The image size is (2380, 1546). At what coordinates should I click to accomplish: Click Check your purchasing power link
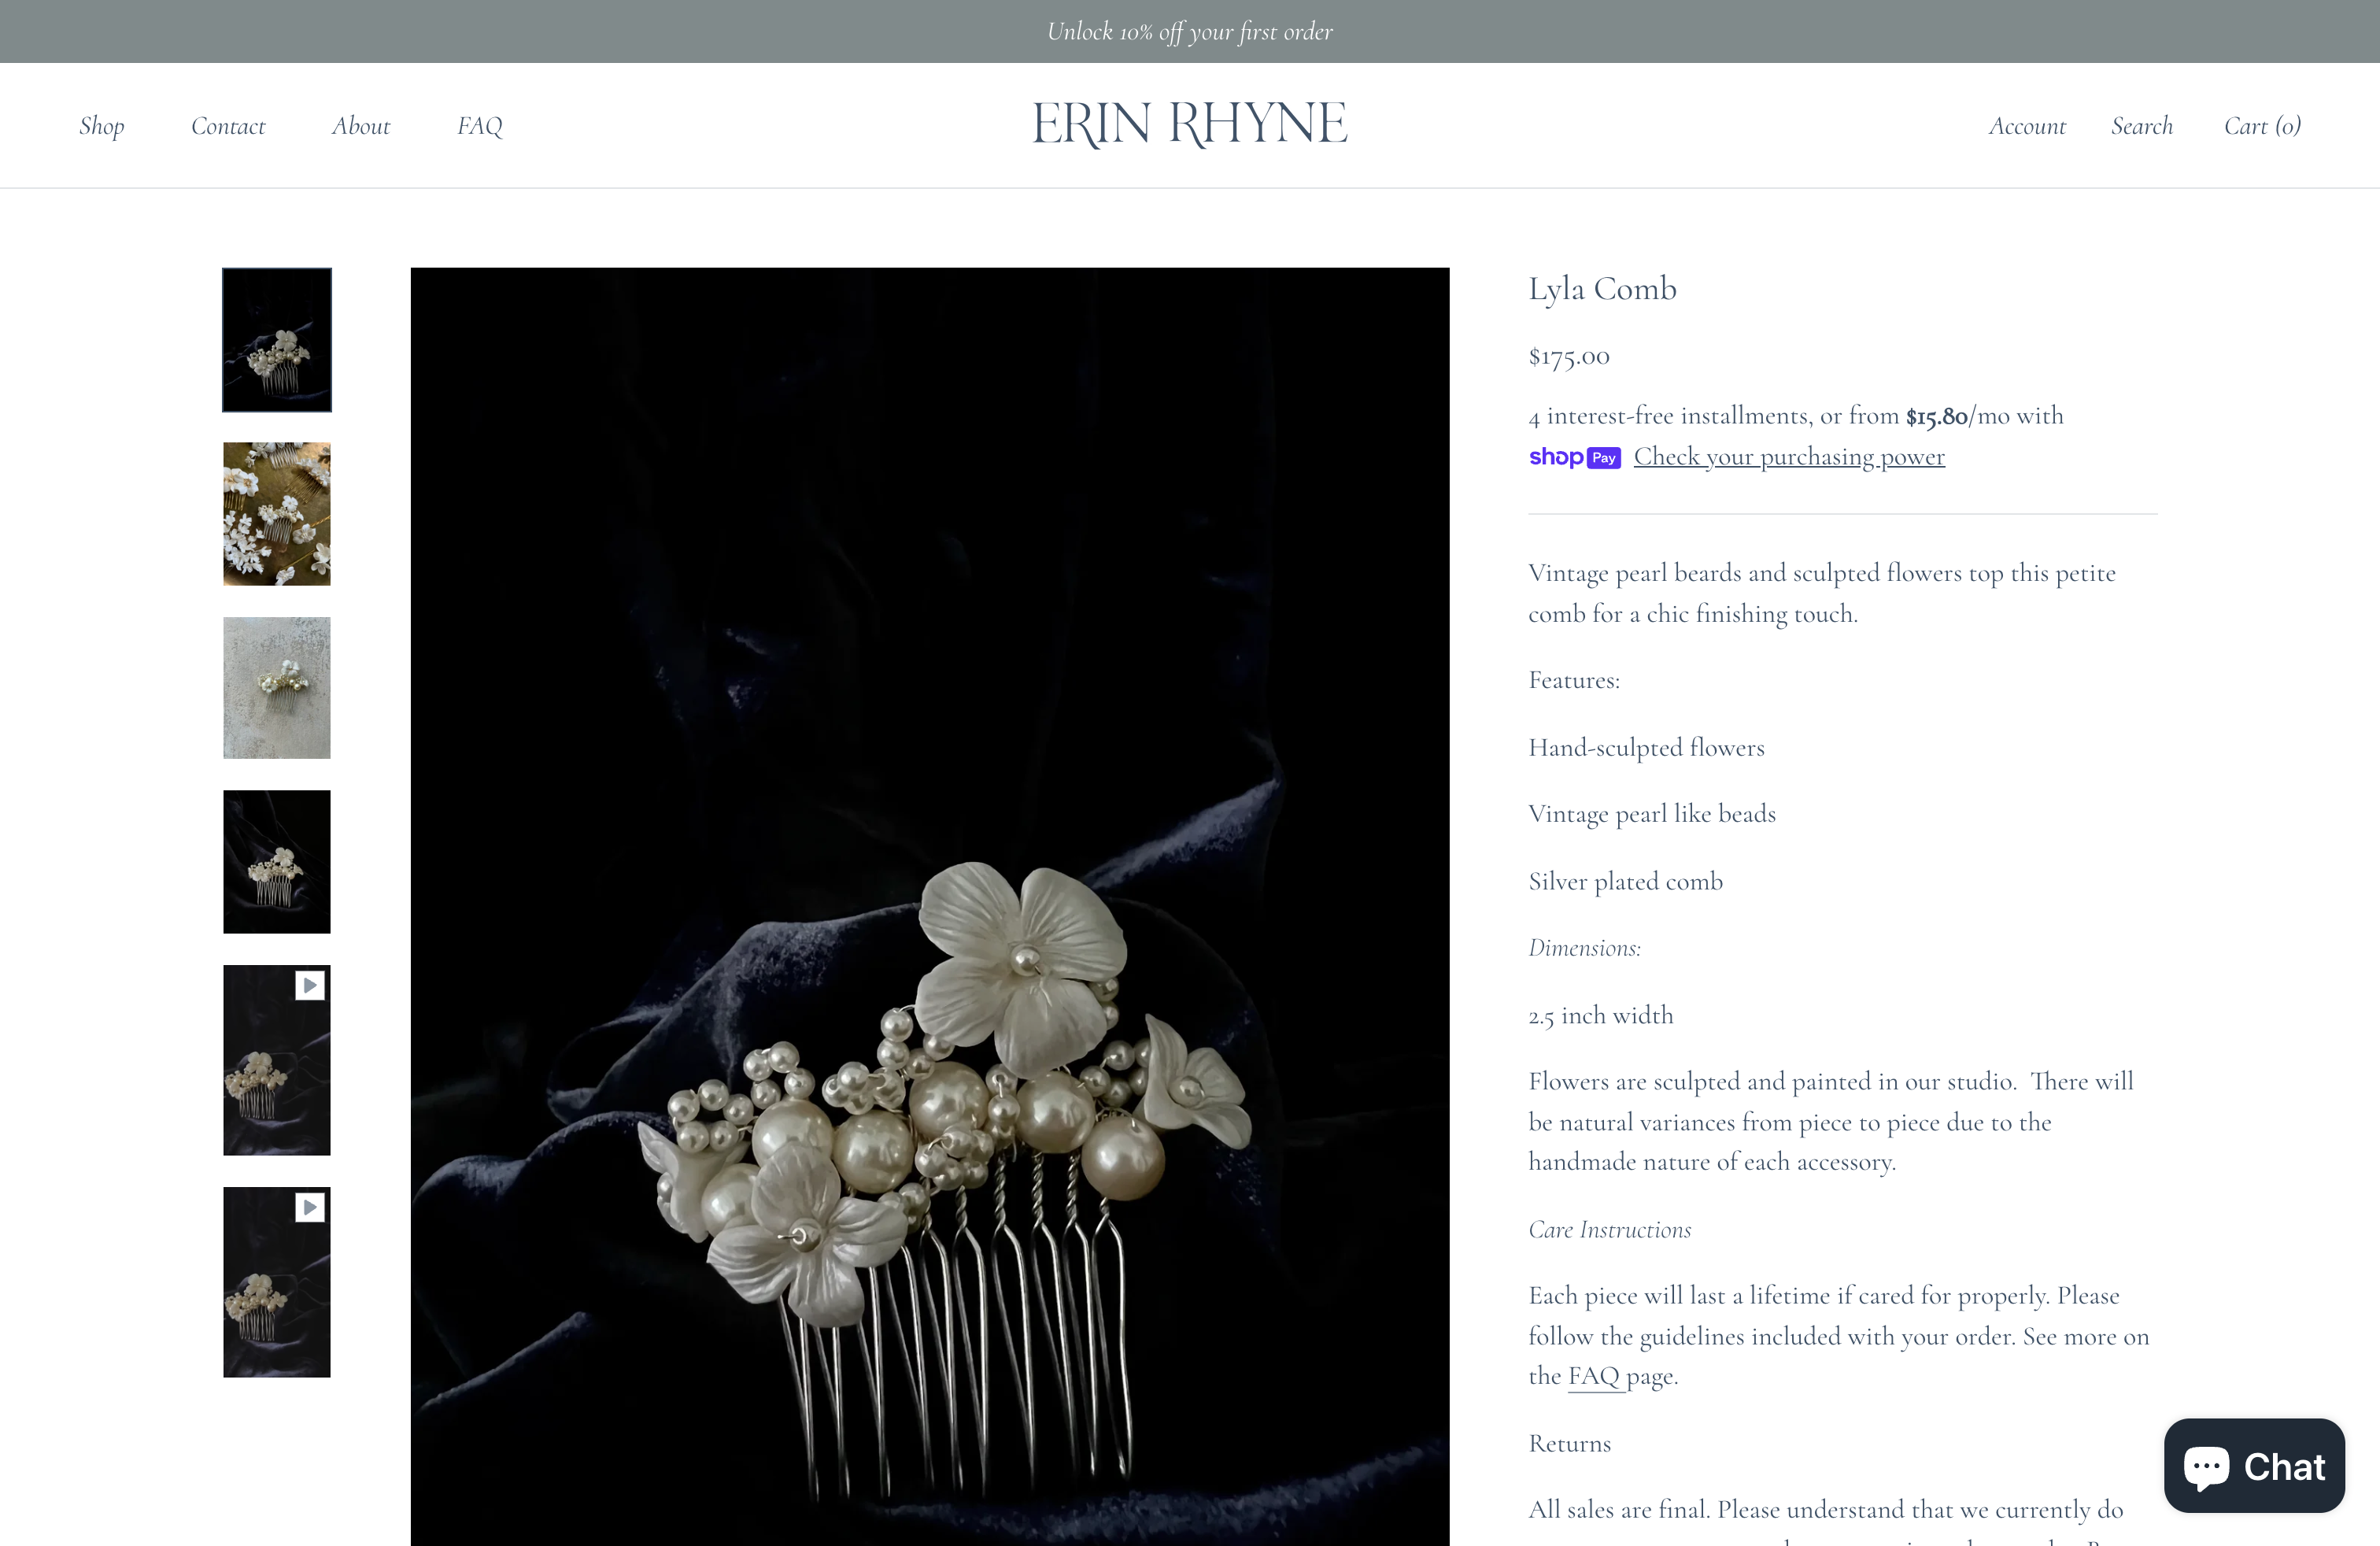pos(1788,457)
